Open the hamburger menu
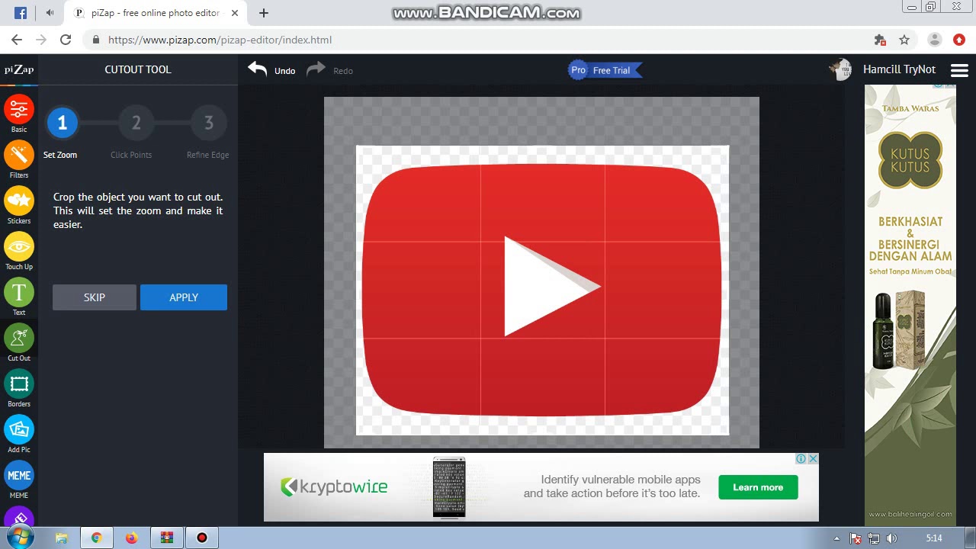The image size is (976, 549). tap(959, 70)
